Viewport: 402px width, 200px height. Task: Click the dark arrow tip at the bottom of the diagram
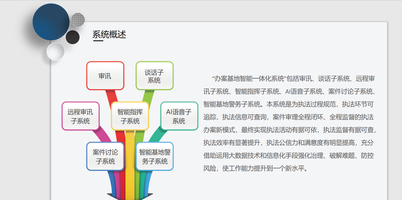(130, 197)
